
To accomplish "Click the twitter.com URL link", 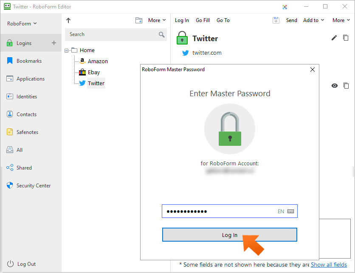I will (207, 53).
